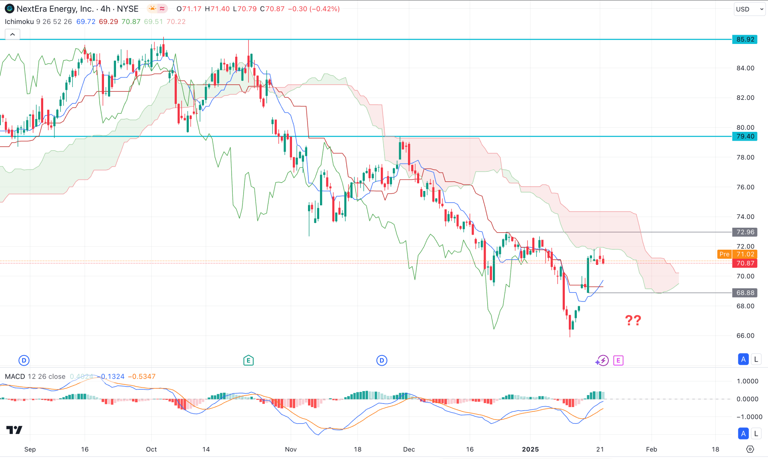Click the earnings marker near late October
The height and width of the screenshot is (459, 768).
(248, 360)
